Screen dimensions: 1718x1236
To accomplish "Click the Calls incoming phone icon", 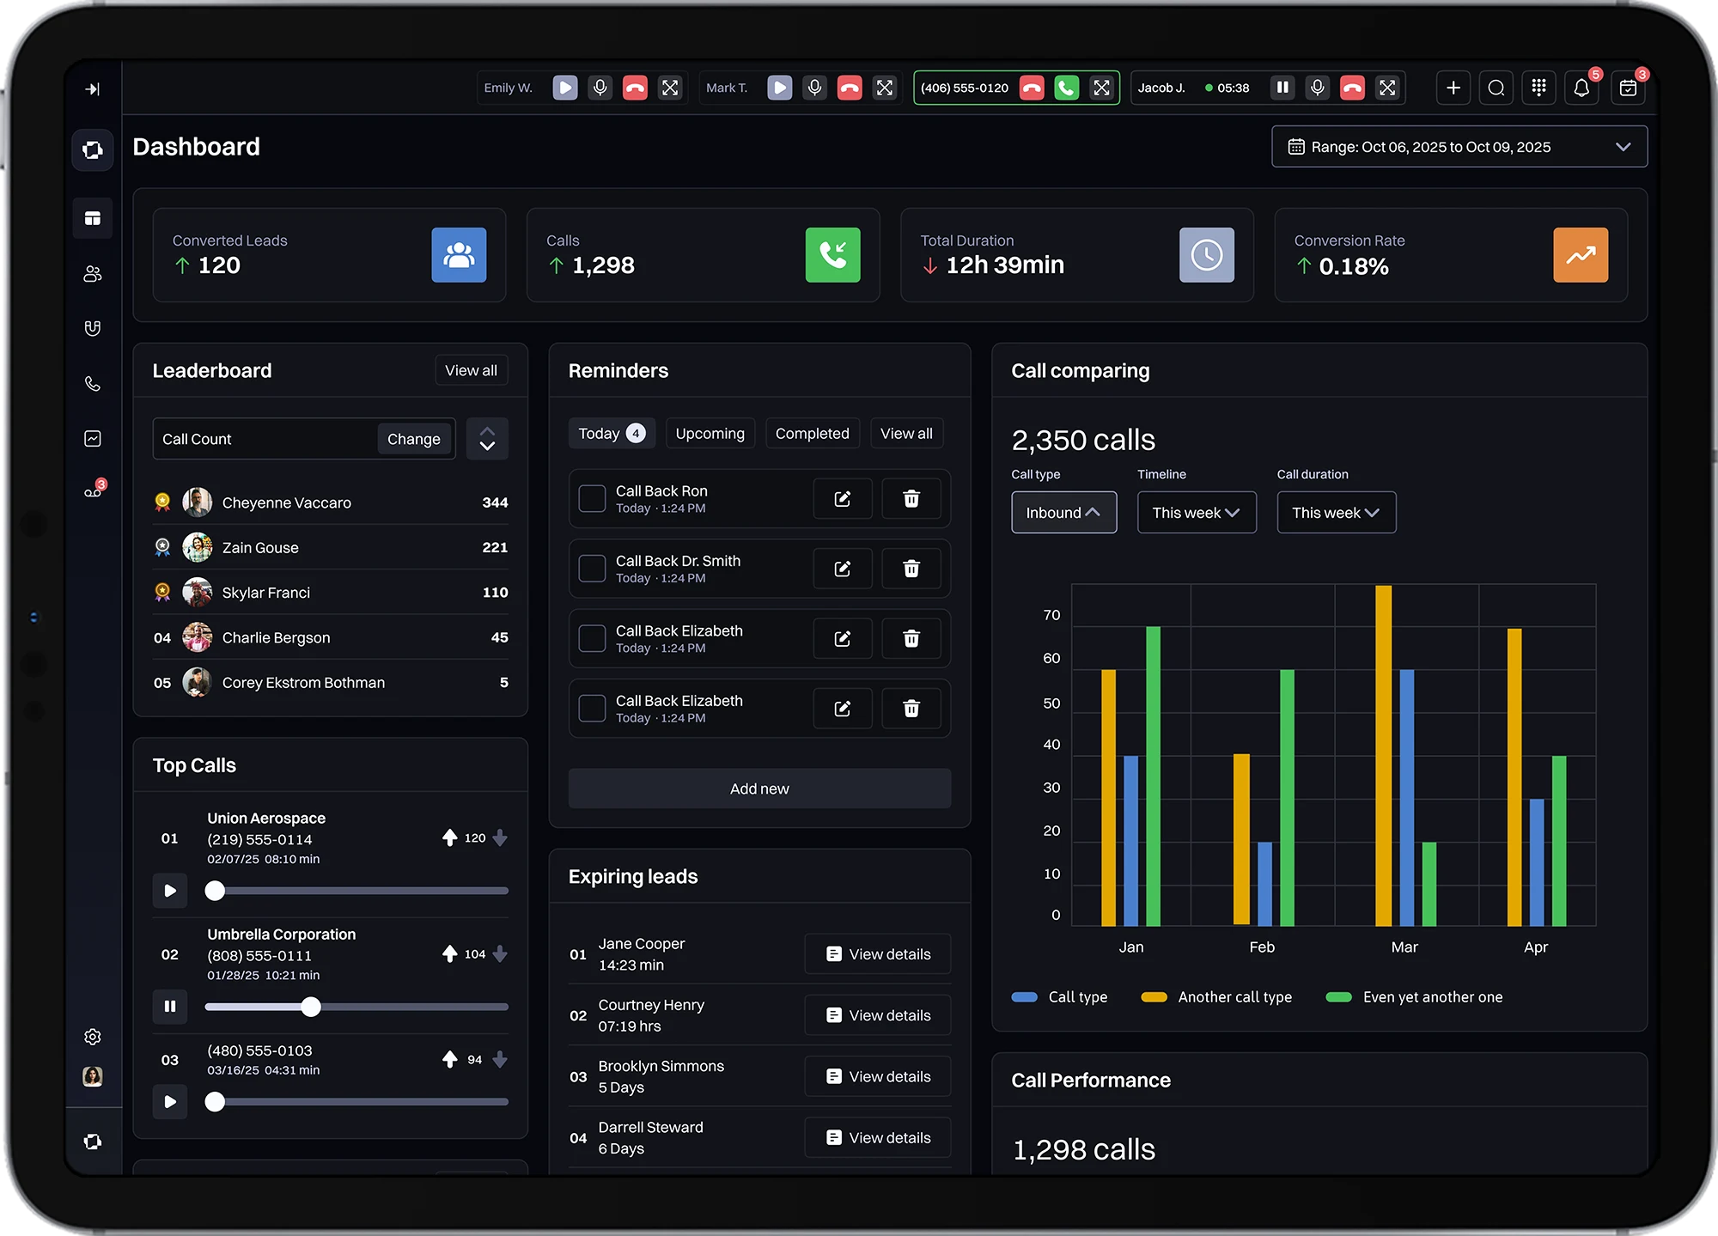I will 833,255.
